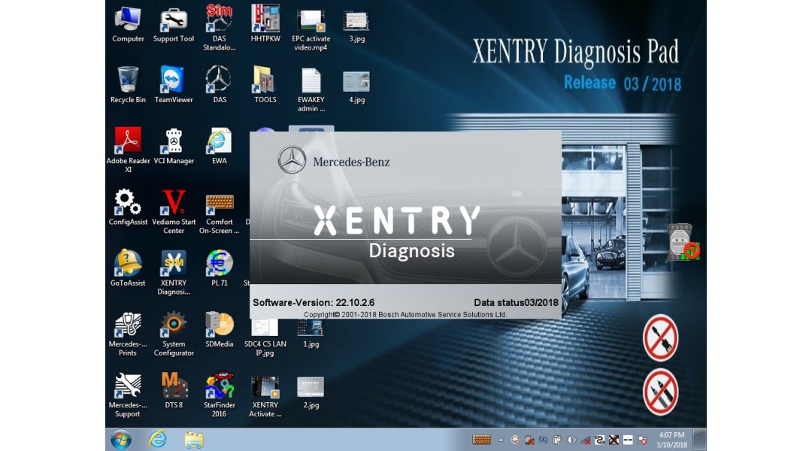This screenshot has width=812, height=451.
Task: Open the Comfort On-Screen keyboard shortcut
Action: click(x=219, y=213)
